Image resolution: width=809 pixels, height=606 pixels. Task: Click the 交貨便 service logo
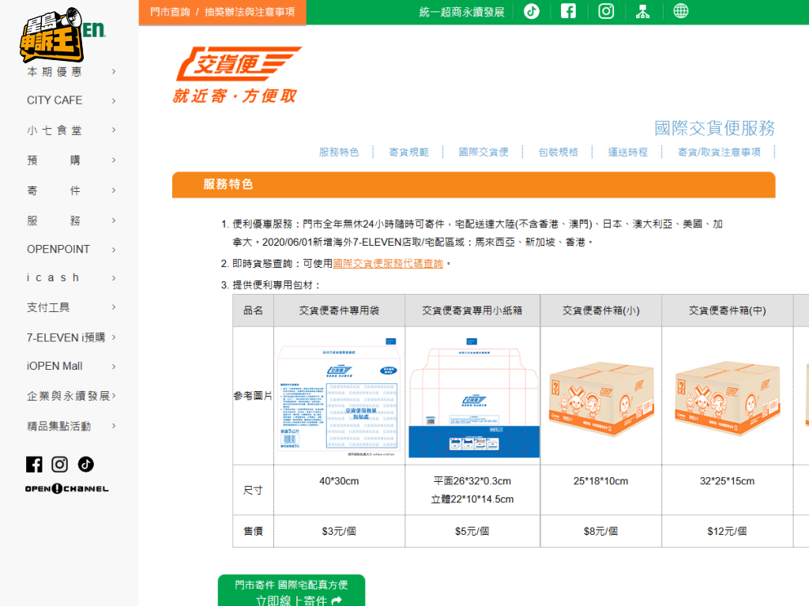[235, 74]
